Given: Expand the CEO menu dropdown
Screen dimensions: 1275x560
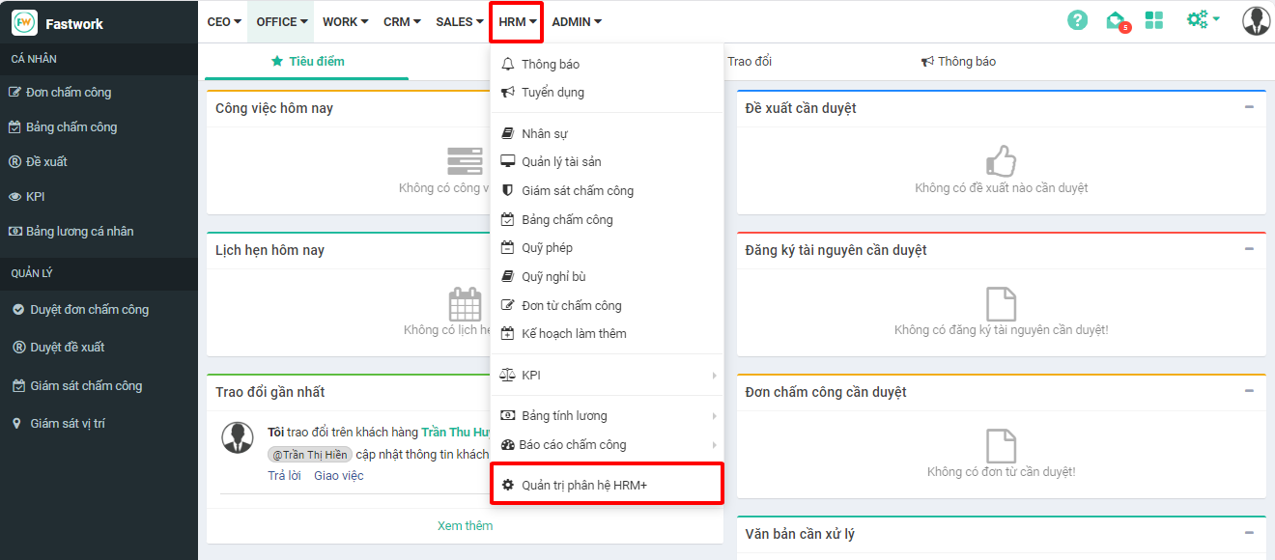Looking at the screenshot, I should tap(224, 21).
